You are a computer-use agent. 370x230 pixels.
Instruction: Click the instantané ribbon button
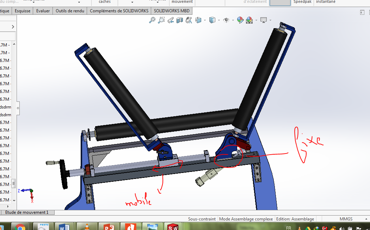[x=326, y=2]
